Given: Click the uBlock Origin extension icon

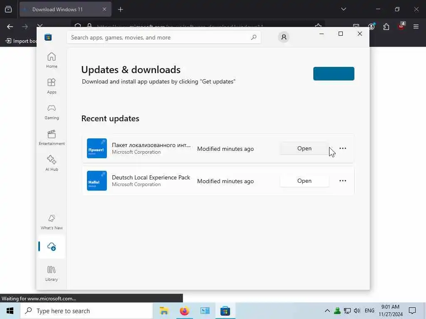Looking at the screenshot, I should [x=401, y=26].
